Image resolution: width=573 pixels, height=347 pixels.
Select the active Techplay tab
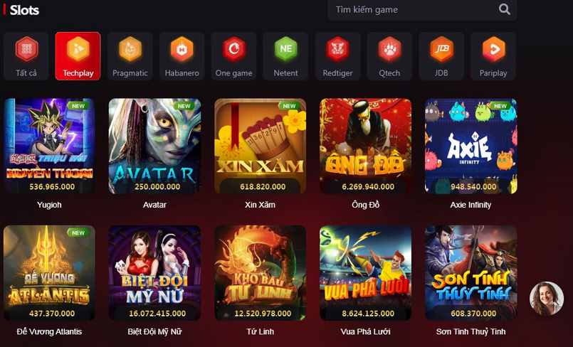pyautogui.click(x=78, y=56)
